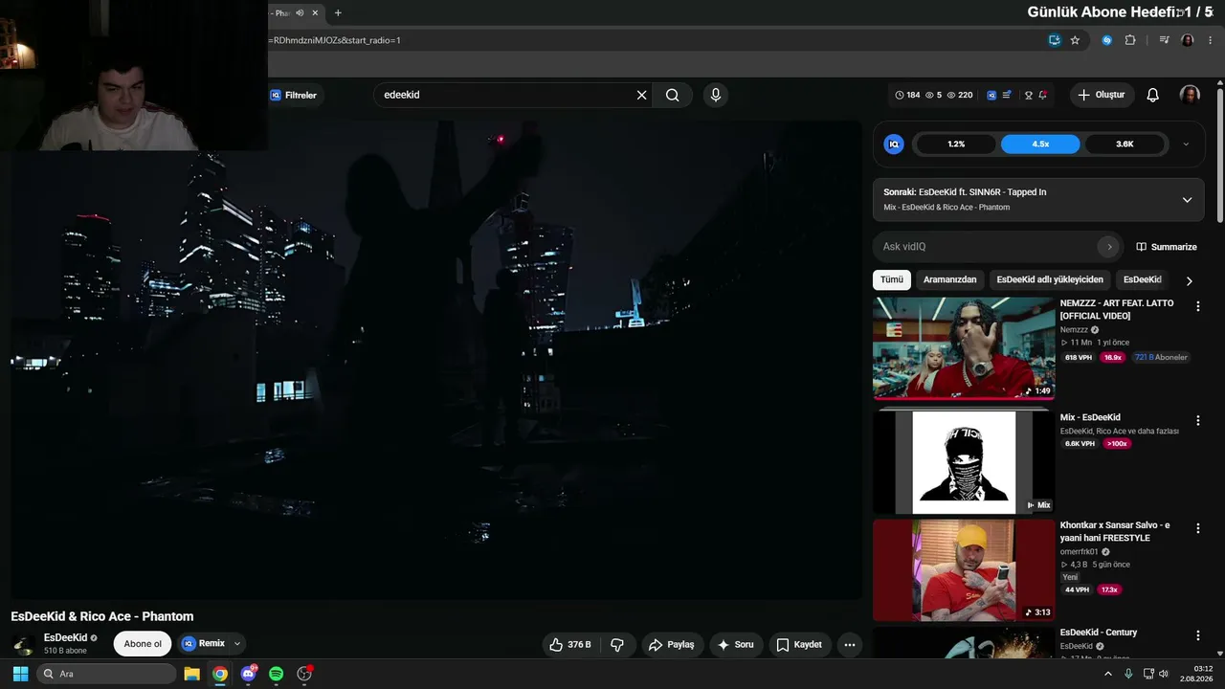Start voice search with the microphone
The width and height of the screenshot is (1225, 689).
click(x=715, y=95)
